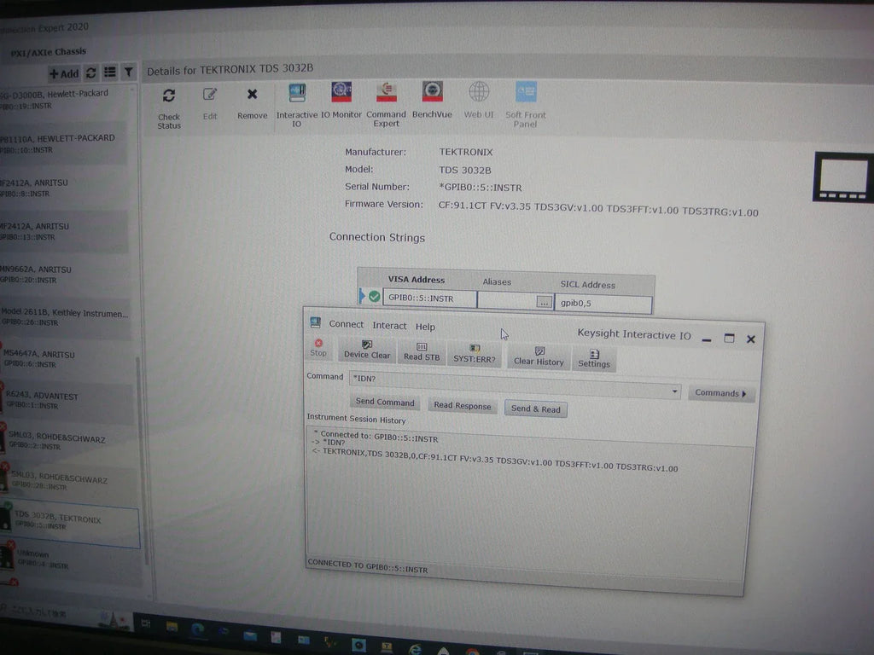Launch IO Monitor
The height and width of the screenshot is (655, 874).
(x=341, y=101)
